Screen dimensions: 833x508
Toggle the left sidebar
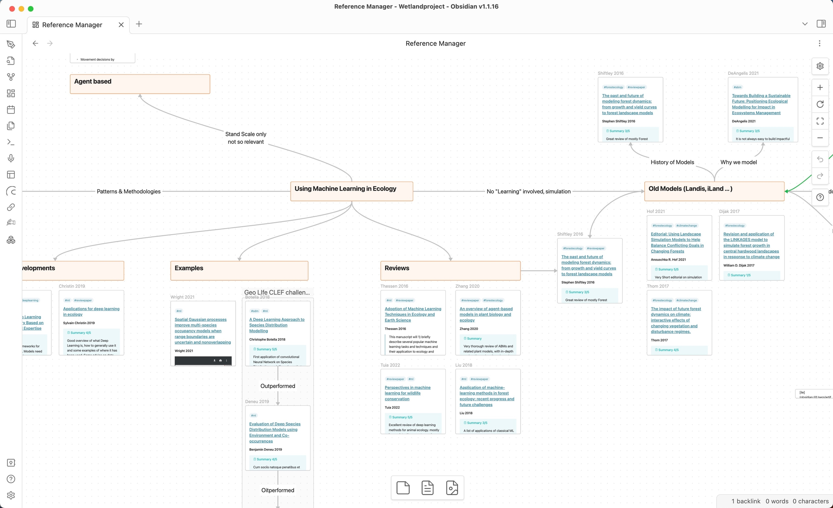11,24
